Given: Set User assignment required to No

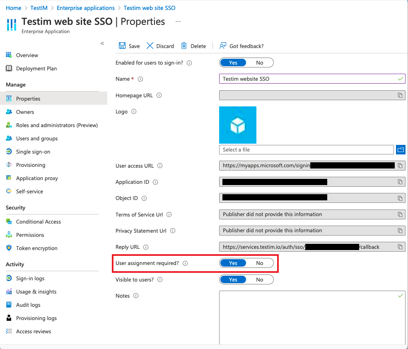Looking at the screenshot, I should pos(260,263).
